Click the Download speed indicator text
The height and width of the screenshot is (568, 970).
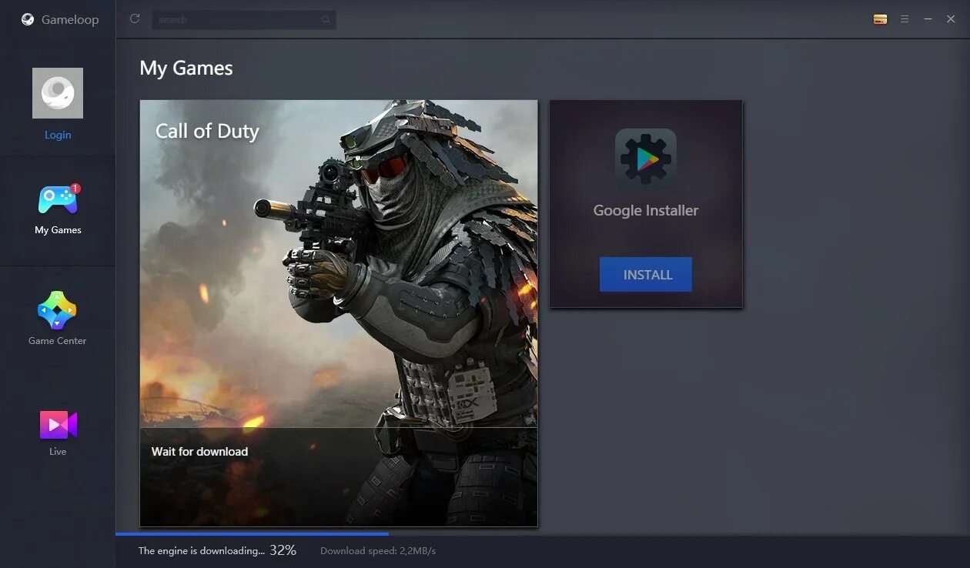pos(378,551)
